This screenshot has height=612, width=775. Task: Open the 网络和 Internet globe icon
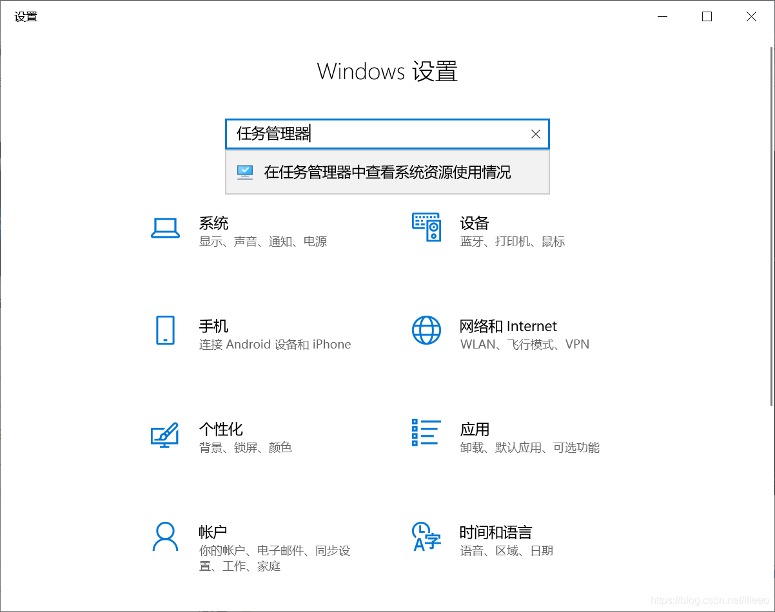click(x=426, y=330)
